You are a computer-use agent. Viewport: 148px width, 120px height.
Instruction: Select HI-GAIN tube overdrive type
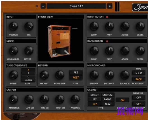pos(28,80)
